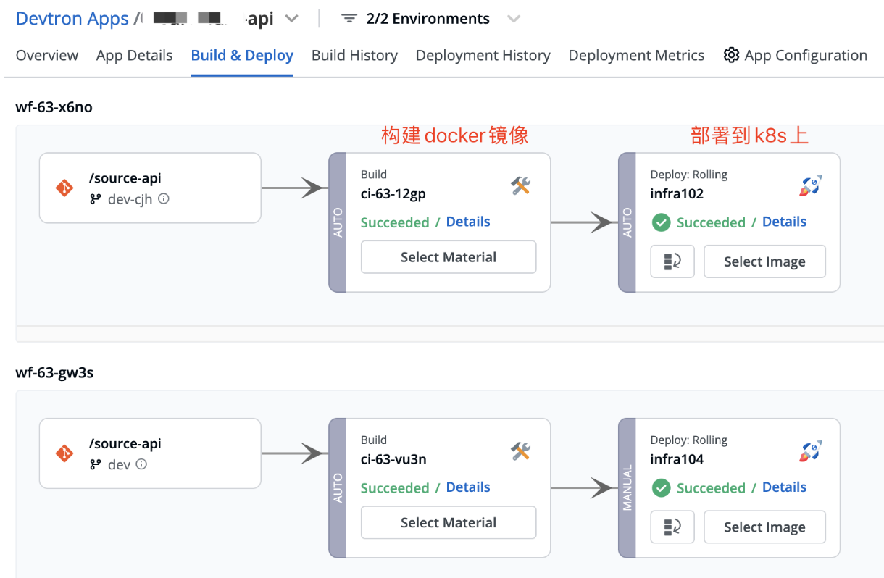Click the MANUAL label on infra104 deploy stage
This screenshot has width=884, height=578.
[627, 488]
